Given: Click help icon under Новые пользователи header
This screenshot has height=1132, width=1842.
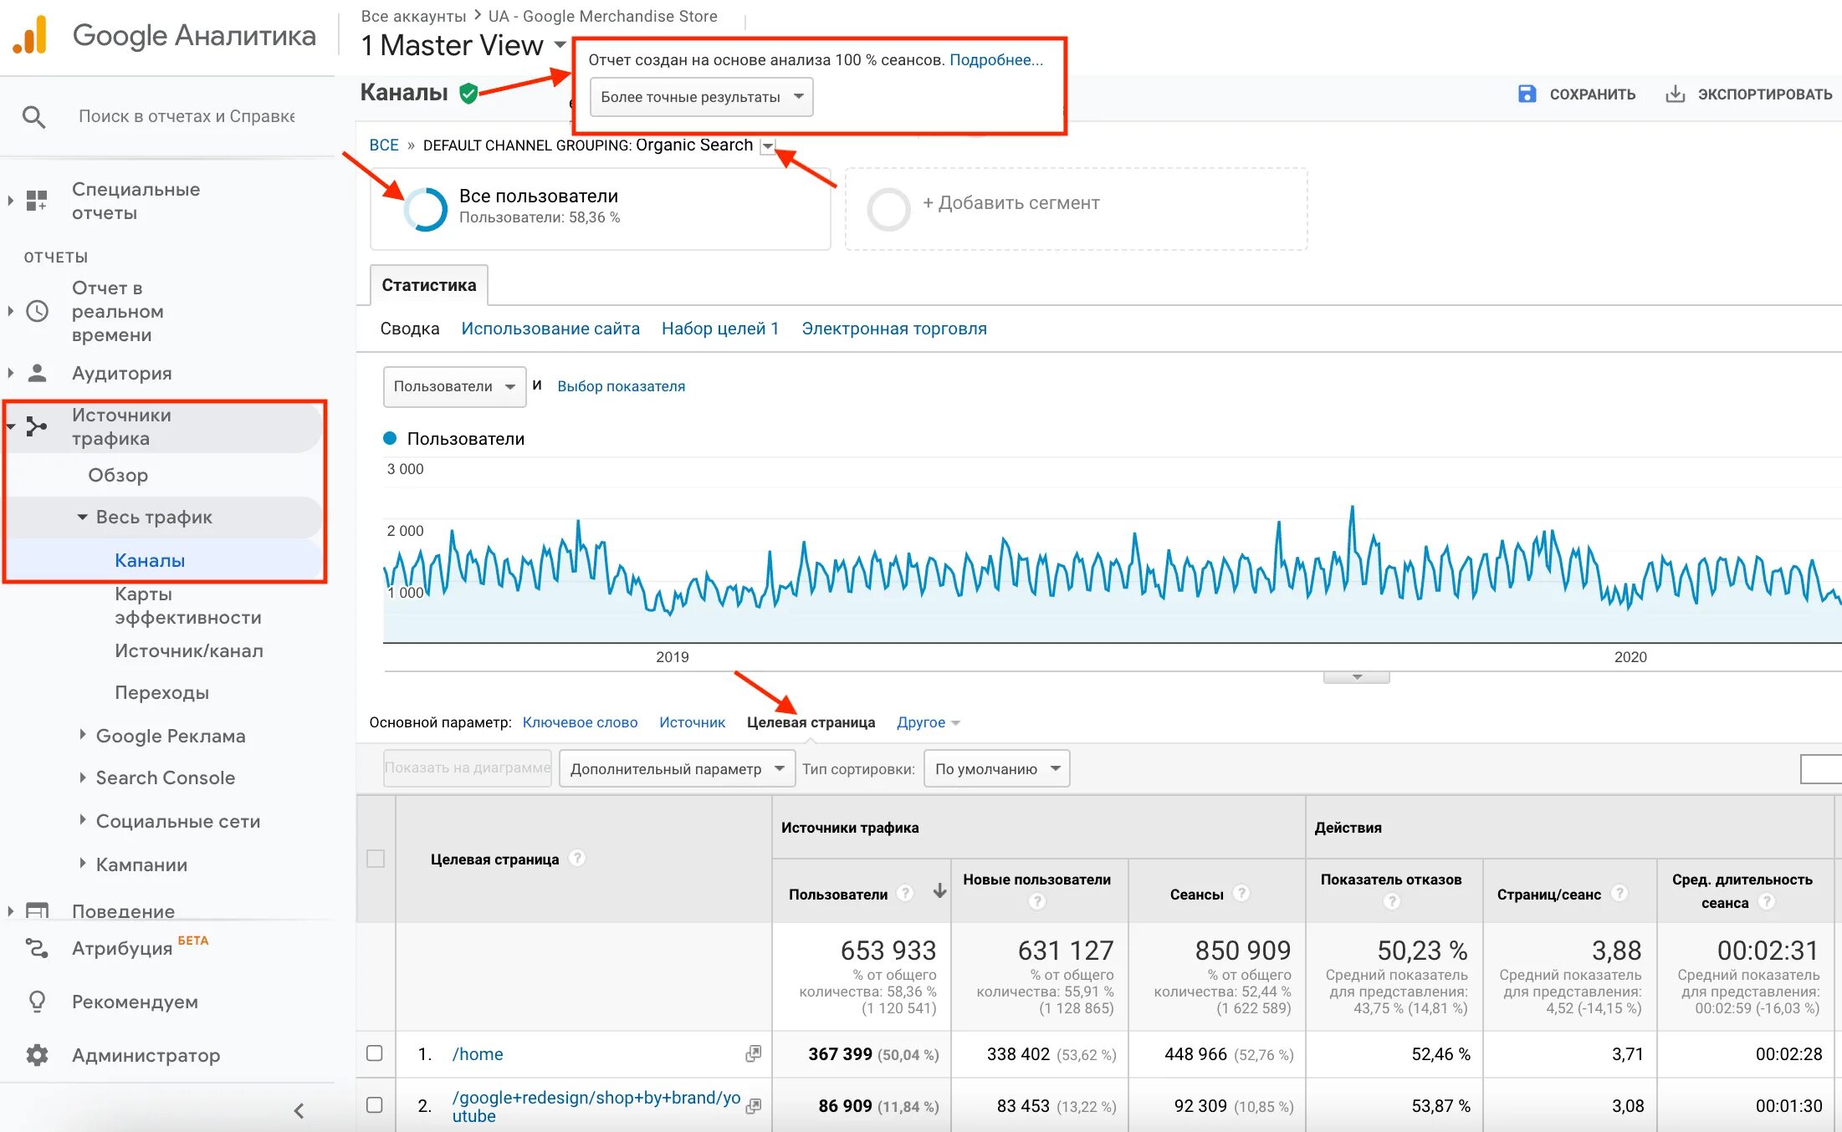Looking at the screenshot, I should click(1037, 901).
